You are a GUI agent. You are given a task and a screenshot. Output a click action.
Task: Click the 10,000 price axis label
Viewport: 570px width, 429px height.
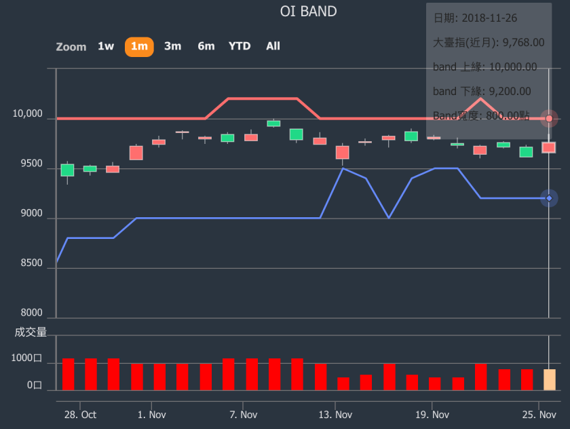pyautogui.click(x=27, y=114)
